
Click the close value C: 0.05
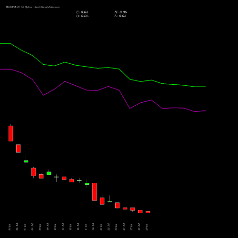[82, 12]
